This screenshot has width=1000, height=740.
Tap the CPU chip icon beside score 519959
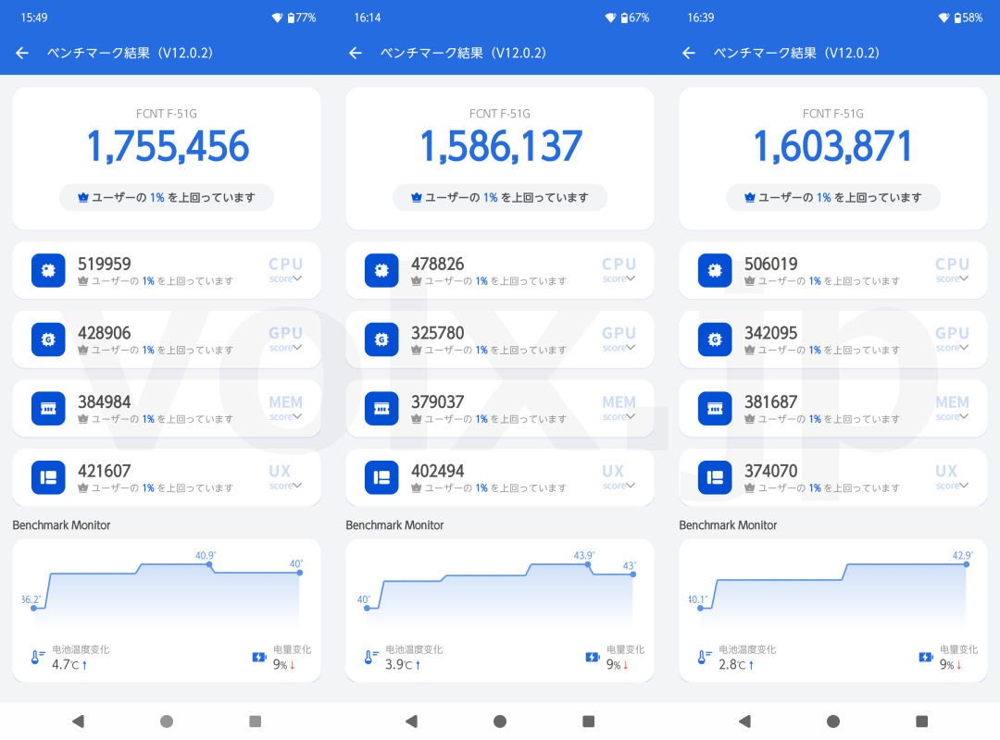pyautogui.click(x=48, y=270)
